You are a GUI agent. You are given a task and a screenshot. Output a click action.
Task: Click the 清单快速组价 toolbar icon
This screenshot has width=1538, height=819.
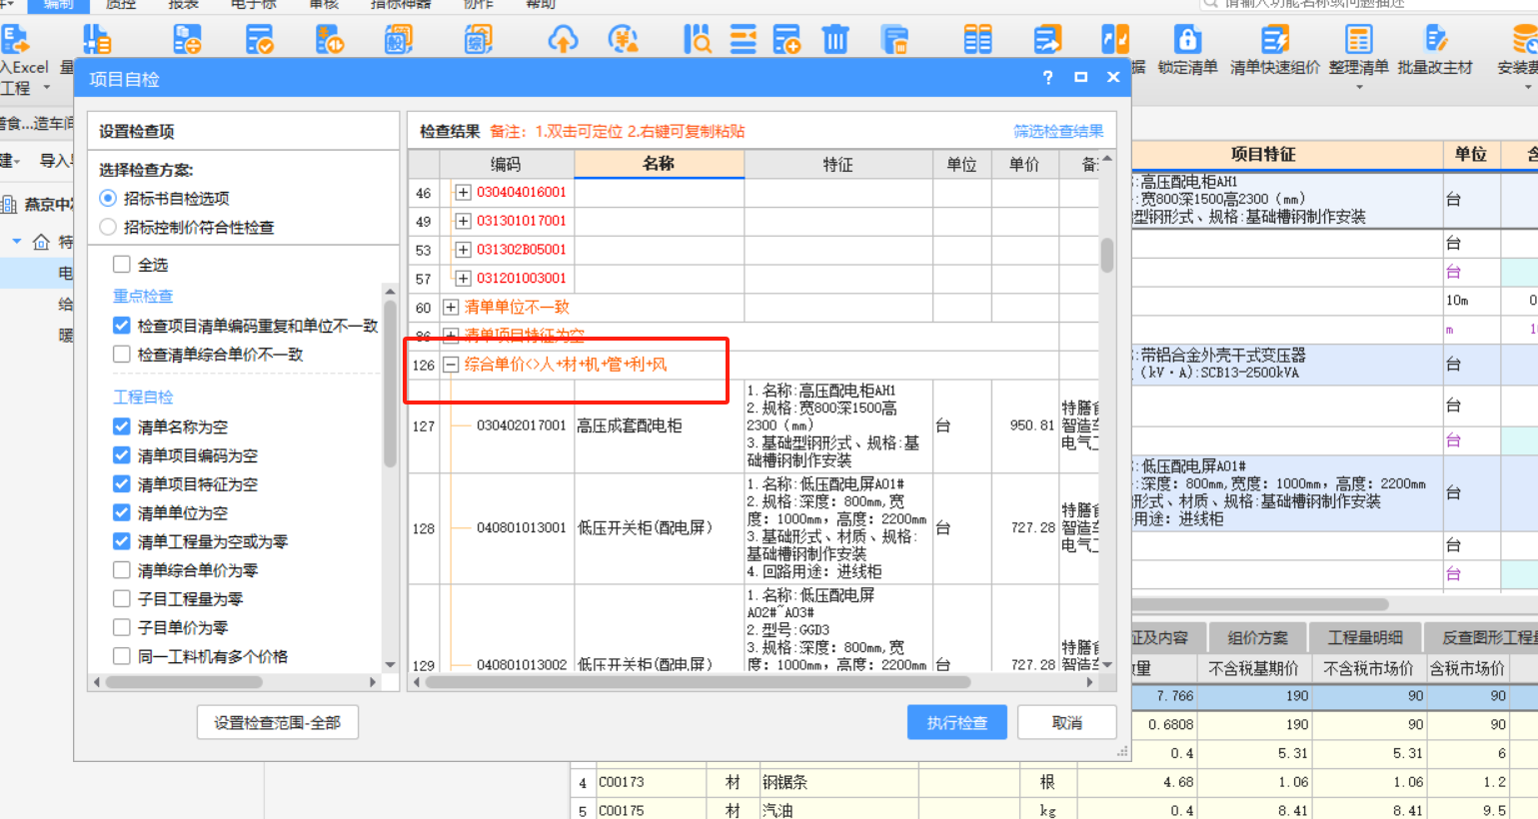pos(1274,40)
